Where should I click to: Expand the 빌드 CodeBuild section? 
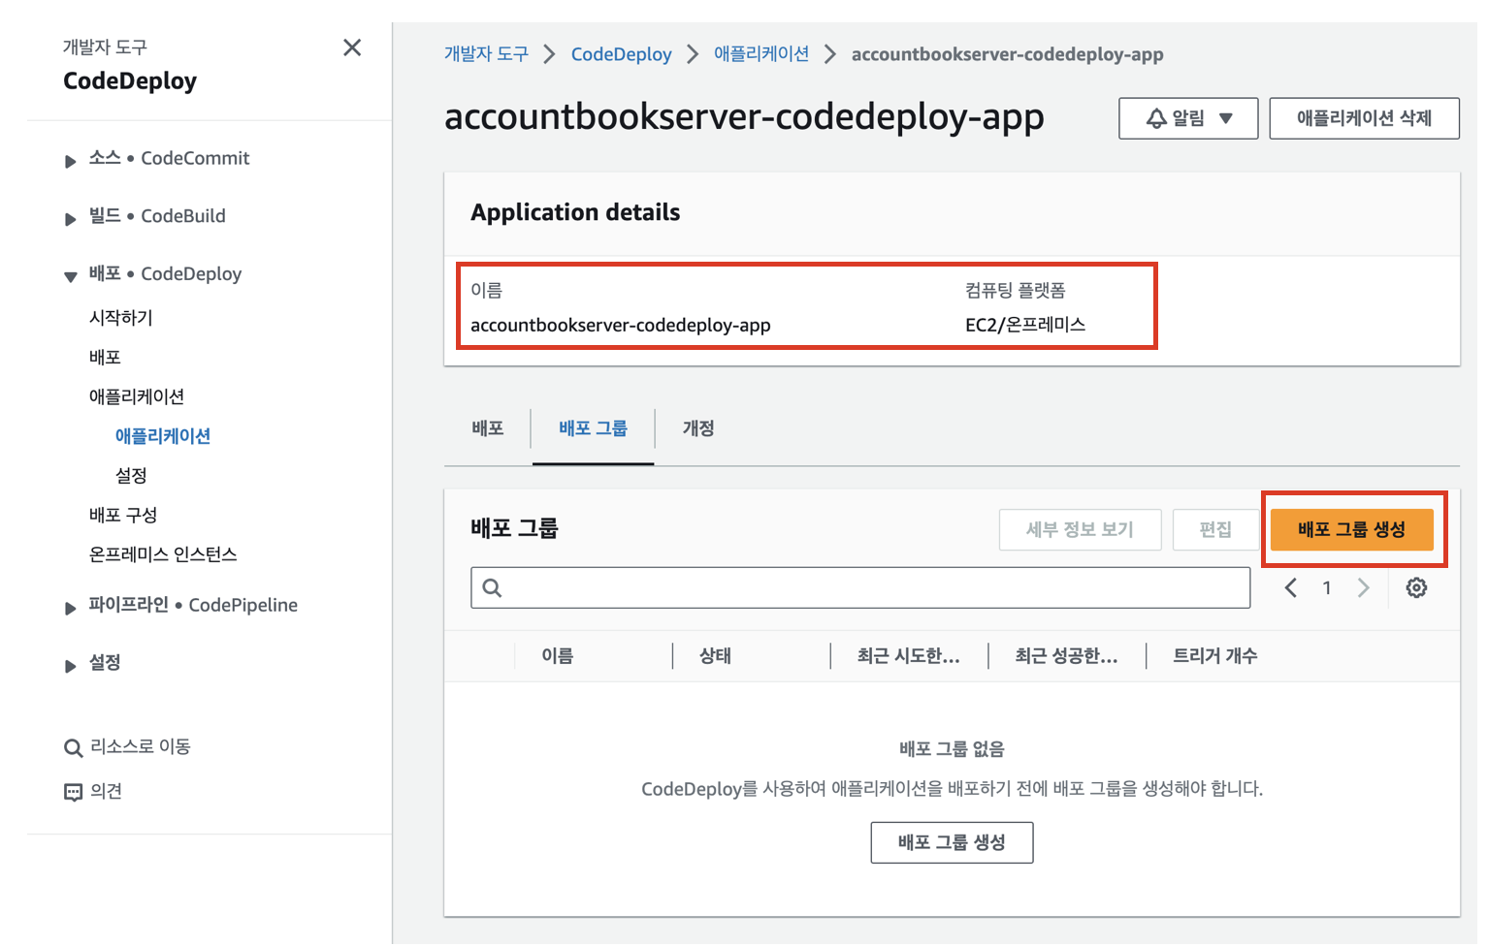pos(70,219)
